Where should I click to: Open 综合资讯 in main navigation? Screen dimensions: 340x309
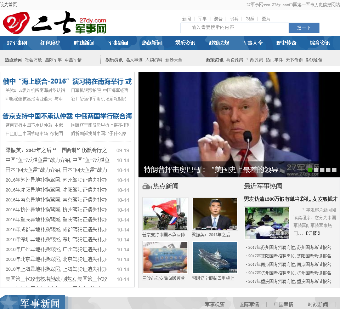[x=320, y=43]
